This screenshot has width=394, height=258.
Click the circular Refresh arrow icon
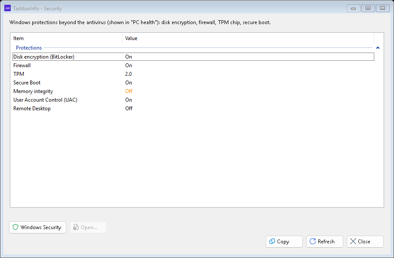click(313, 241)
